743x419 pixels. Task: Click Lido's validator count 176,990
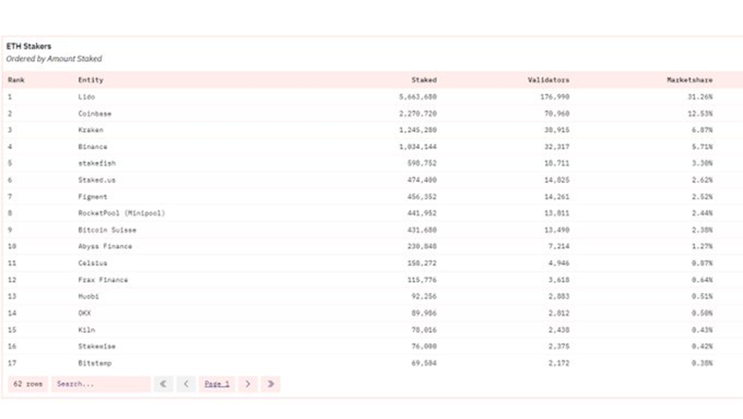tap(554, 96)
